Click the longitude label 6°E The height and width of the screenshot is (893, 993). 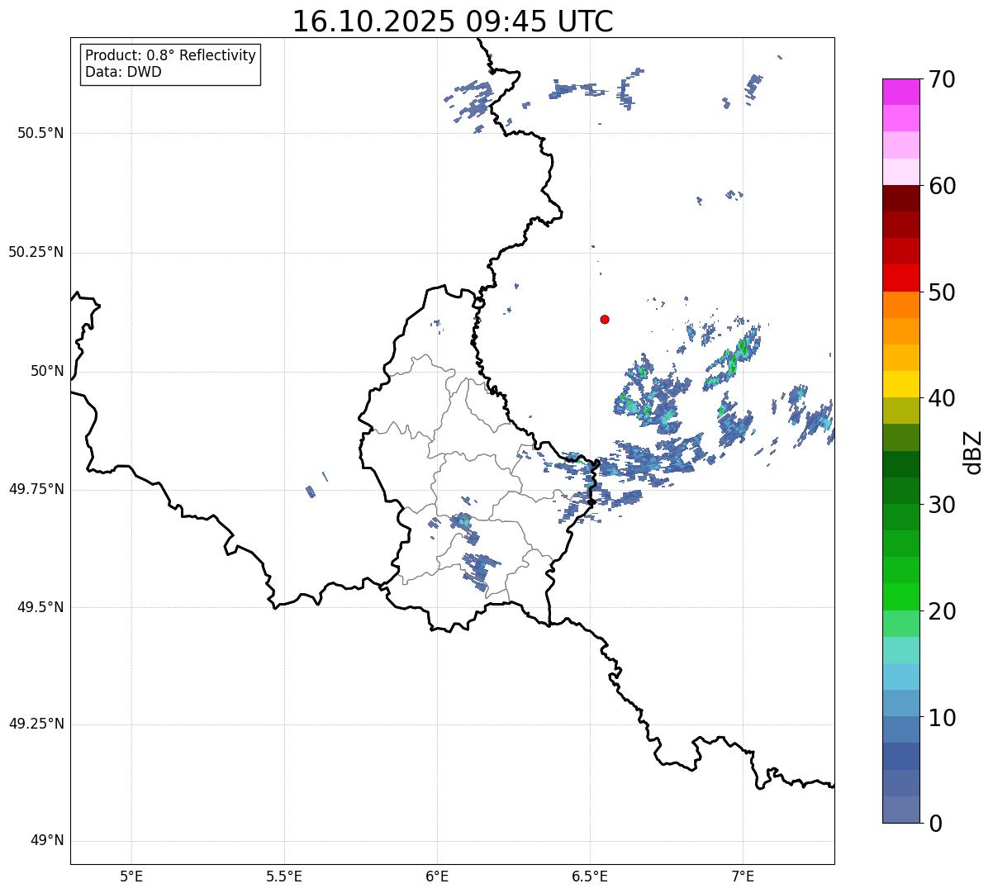[x=437, y=877]
